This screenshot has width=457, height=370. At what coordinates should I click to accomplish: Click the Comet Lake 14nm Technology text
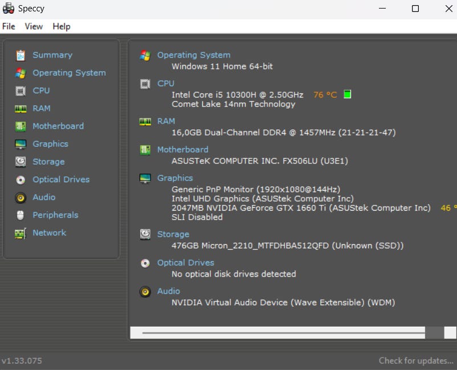pyautogui.click(x=234, y=104)
